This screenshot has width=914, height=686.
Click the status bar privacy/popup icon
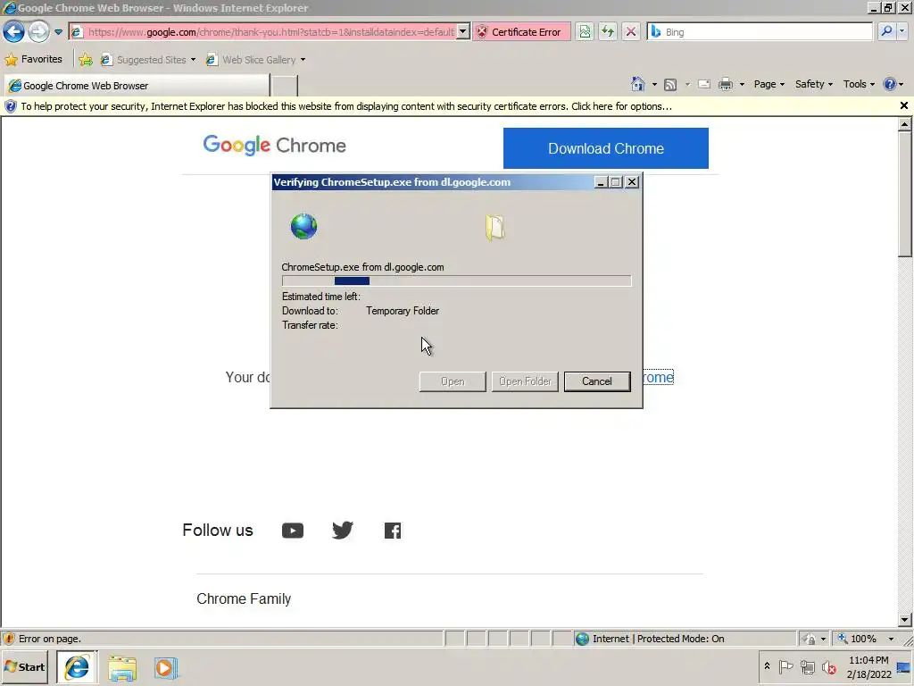pyautogui.click(x=809, y=640)
